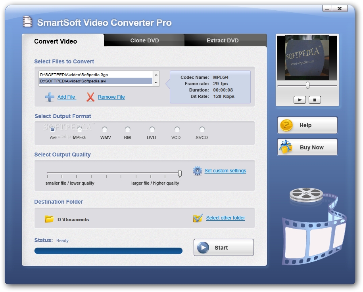The image size is (363, 292).
Task: Click the Codec Name MPEG4 value
Action: click(x=221, y=77)
